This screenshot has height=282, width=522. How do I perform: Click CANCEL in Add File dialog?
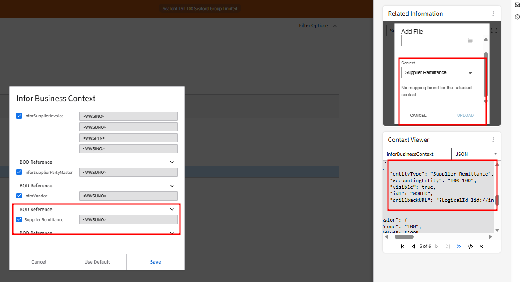click(418, 116)
